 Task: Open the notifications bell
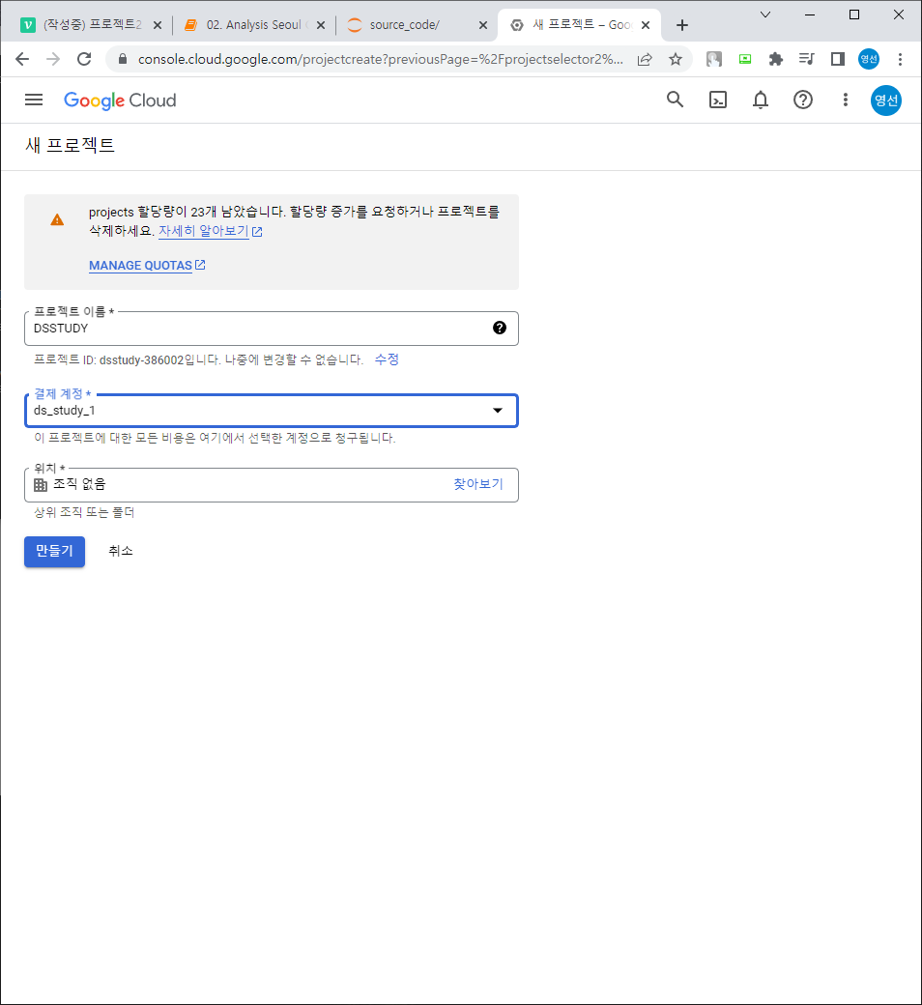(761, 100)
